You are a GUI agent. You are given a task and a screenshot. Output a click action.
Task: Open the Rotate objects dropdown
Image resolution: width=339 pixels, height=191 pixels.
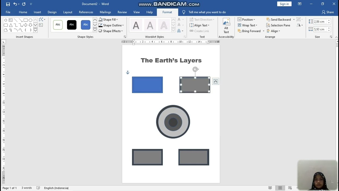point(300,25)
